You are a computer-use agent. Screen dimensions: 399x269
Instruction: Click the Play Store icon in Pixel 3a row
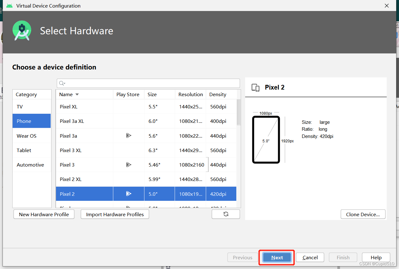tap(128, 136)
